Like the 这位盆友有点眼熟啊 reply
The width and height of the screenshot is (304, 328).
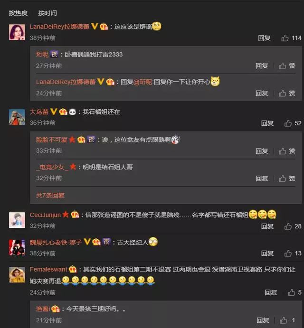coord(287,151)
